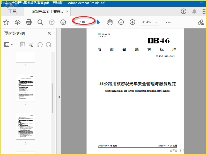Close the document tab
The width and height of the screenshot is (207, 155).
(67, 12)
